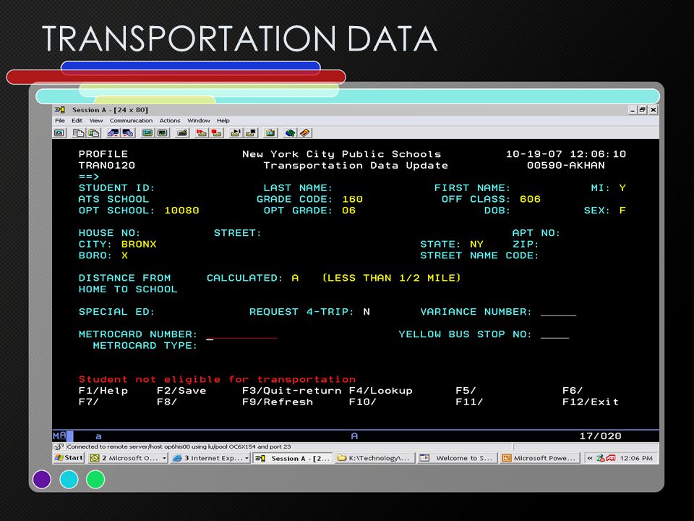The image size is (694, 521).
Task: Open the View menu
Action: [96, 121]
